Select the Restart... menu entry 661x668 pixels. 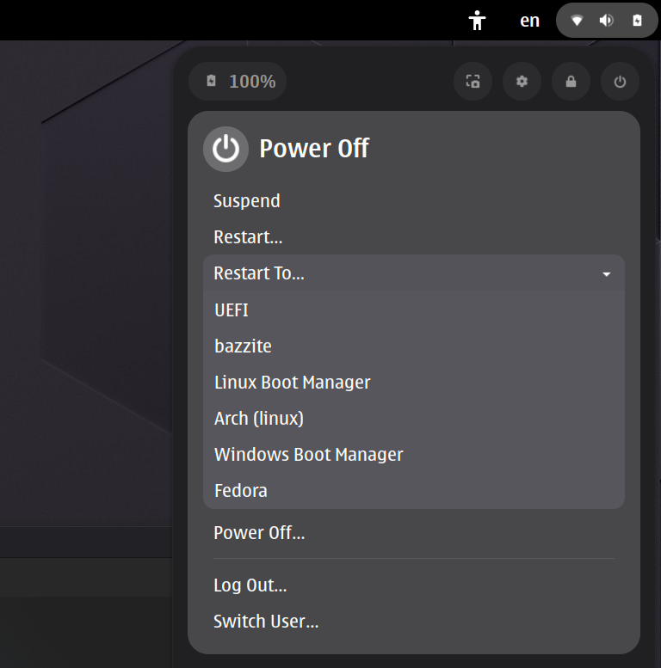pyautogui.click(x=414, y=237)
